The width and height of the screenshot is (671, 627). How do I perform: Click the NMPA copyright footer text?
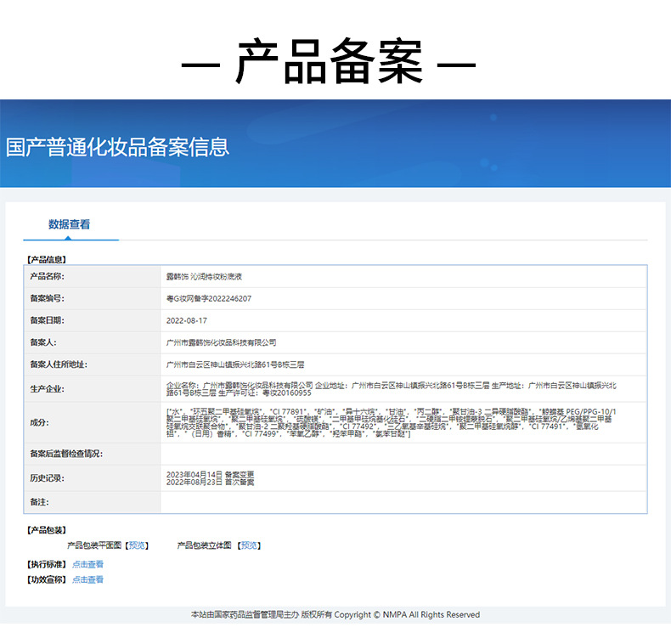(335, 614)
